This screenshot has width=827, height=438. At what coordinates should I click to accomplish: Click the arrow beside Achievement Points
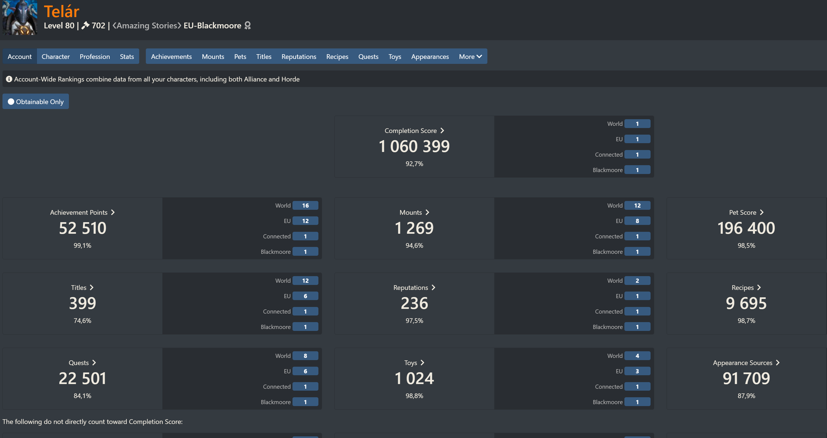(113, 212)
